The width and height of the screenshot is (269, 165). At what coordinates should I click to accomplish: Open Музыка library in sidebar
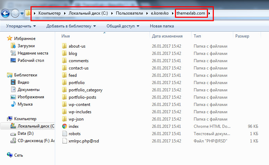25,104
